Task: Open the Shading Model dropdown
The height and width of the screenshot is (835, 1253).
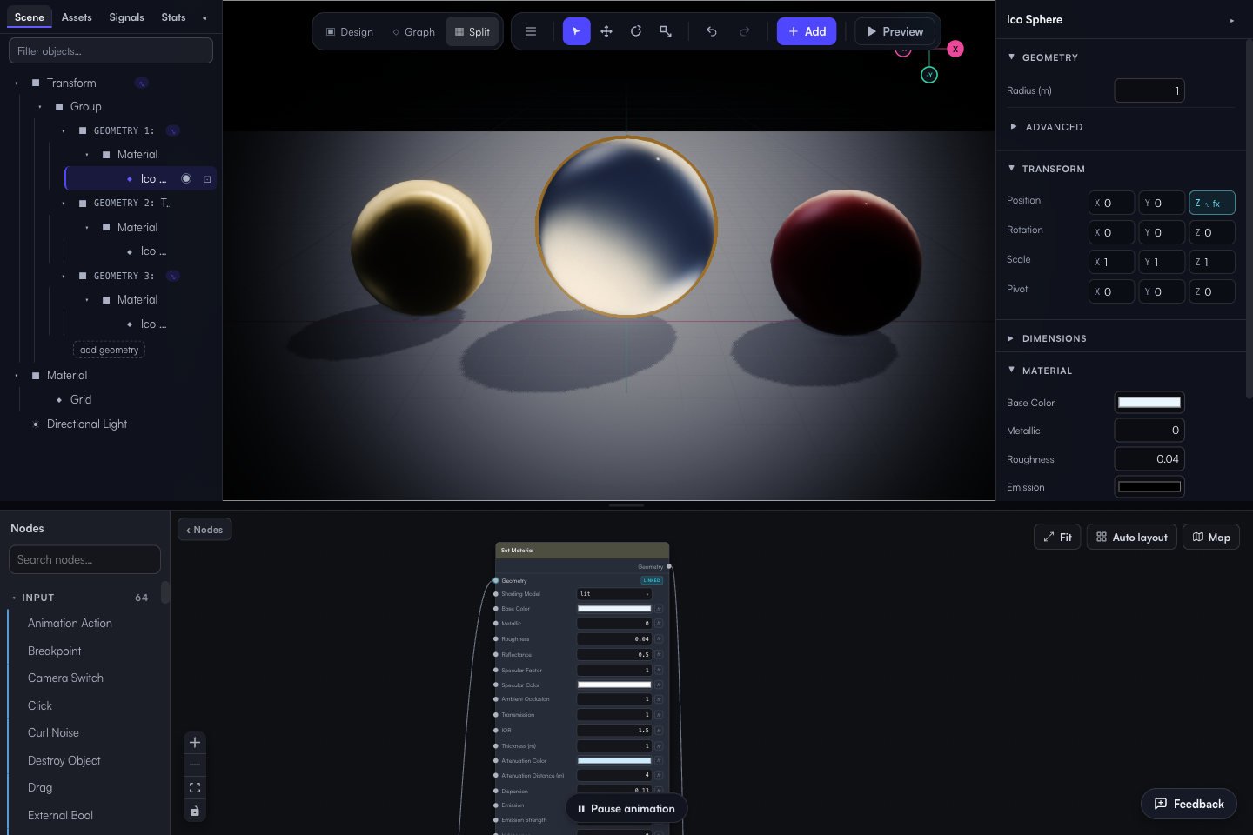Action: pos(614,594)
